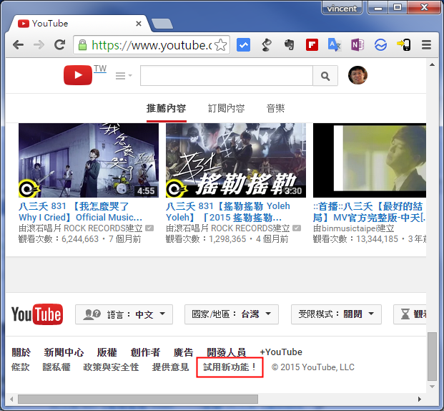Click the site padlock security icon

pos(82,45)
